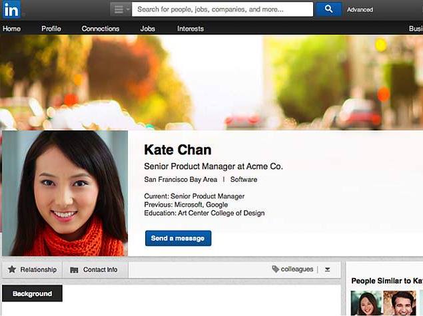Open the first similar person's thumbnail
The height and width of the screenshot is (316, 423).
pyautogui.click(x=366, y=303)
